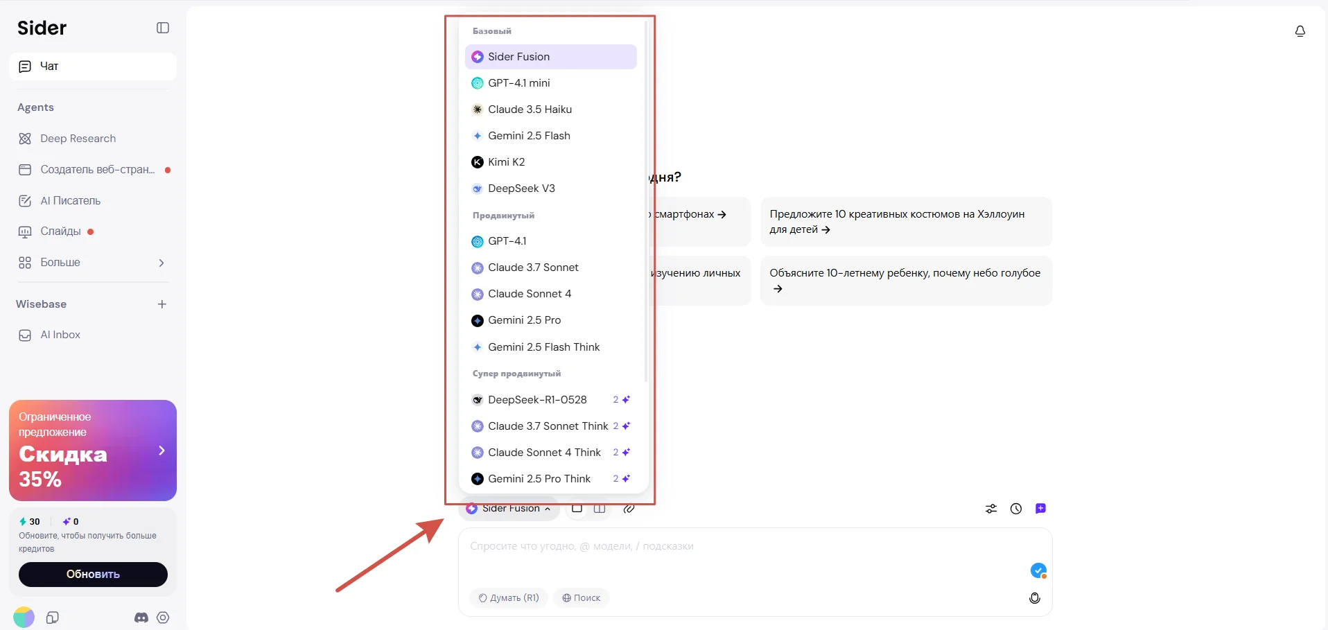Open Создатель веб-страниц agent

[x=93, y=170]
